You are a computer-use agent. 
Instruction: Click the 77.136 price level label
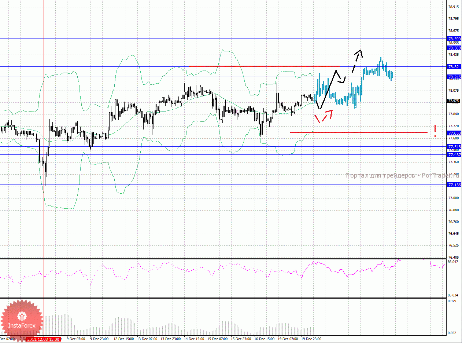454,185
